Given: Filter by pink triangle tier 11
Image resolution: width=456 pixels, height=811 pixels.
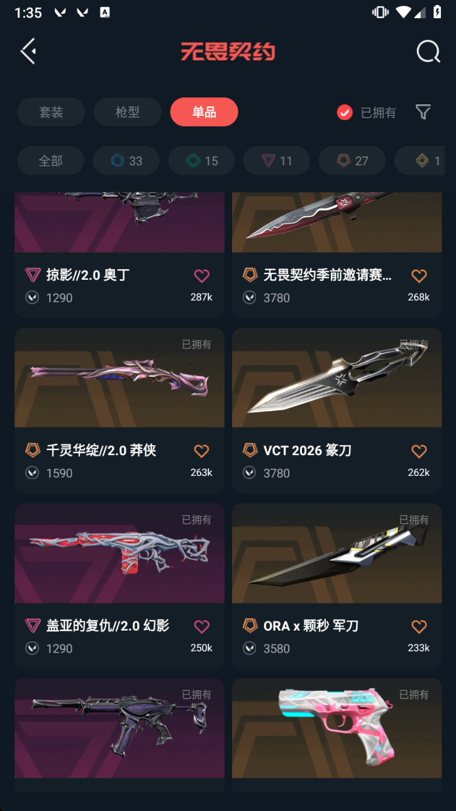Looking at the screenshot, I should pos(277,161).
